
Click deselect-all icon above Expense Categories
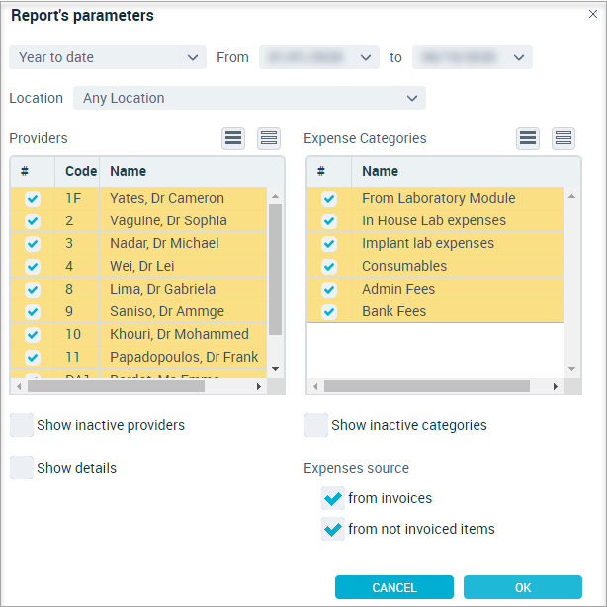pos(564,138)
